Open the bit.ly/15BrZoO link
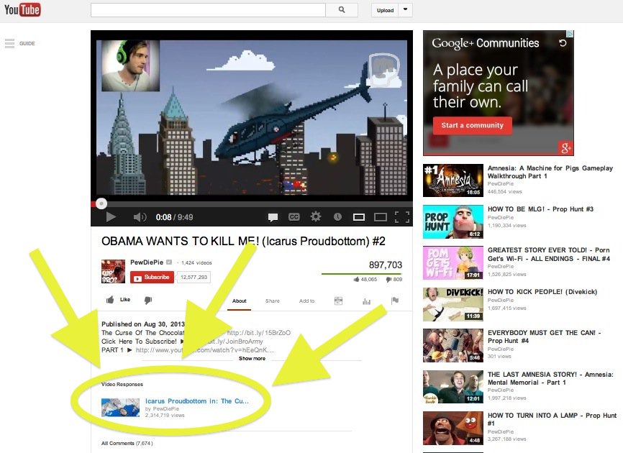623x453 pixels. (259, 333)
